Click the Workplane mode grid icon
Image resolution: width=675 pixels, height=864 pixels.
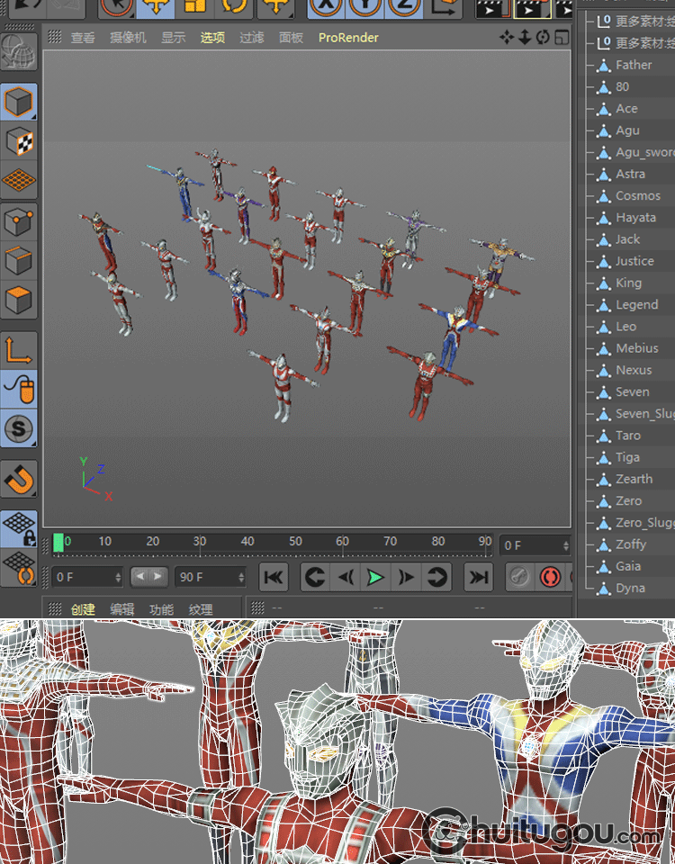tap(19, 180)
